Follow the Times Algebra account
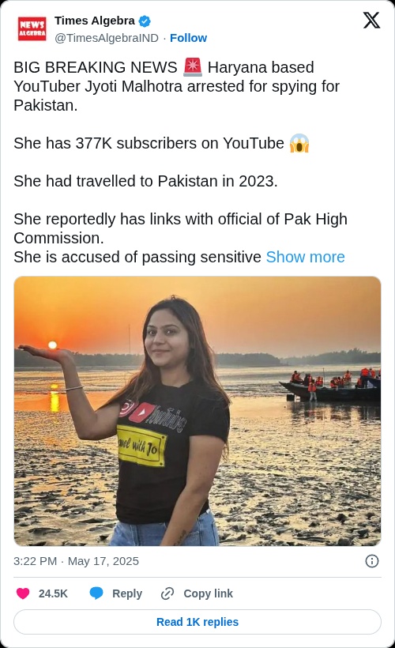 (188, 38)
